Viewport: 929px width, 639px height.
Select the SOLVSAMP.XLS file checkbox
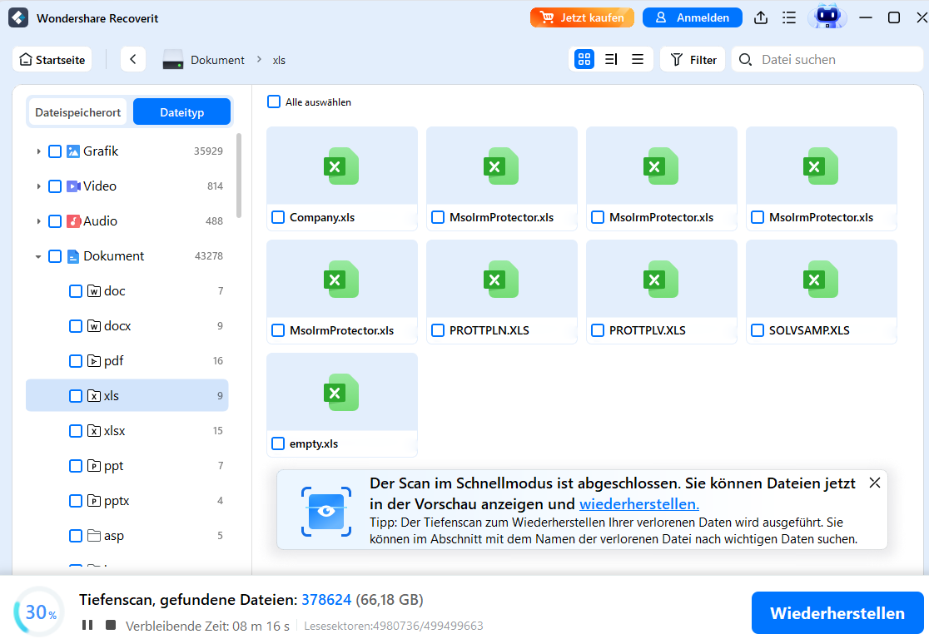(x=758, y=330)
